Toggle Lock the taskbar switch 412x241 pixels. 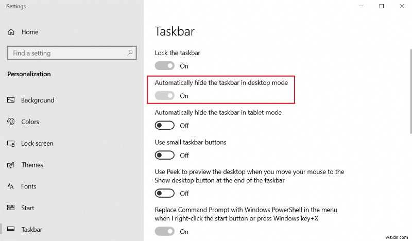pos(165,66)
